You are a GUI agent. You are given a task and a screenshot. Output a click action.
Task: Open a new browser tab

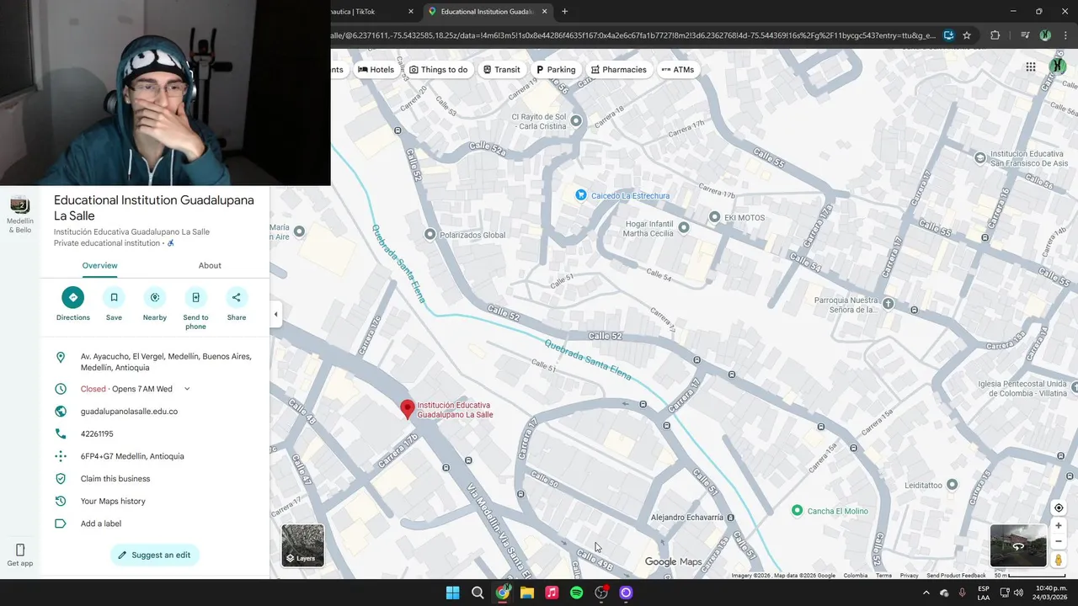point(564,12)
